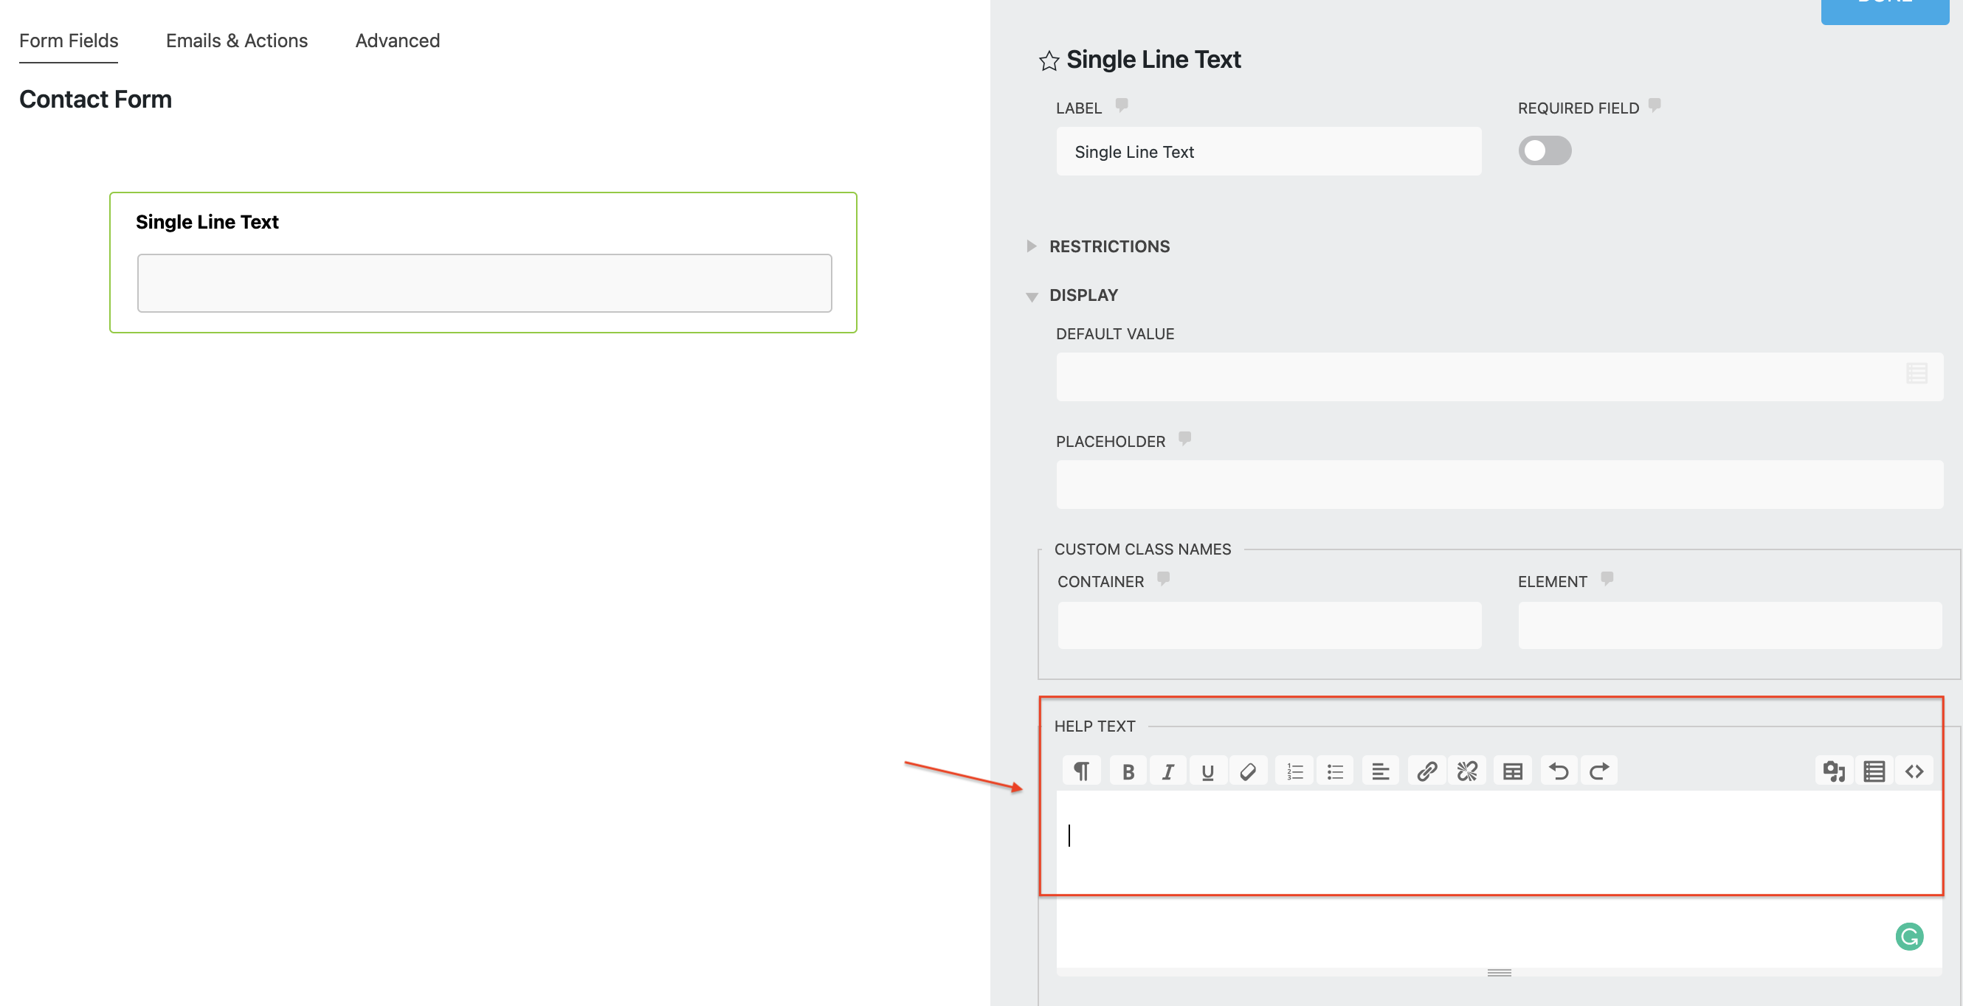1963x1006 pixels.
Task: Undo last change in Help Text editor
Action: click(1559, 770)
